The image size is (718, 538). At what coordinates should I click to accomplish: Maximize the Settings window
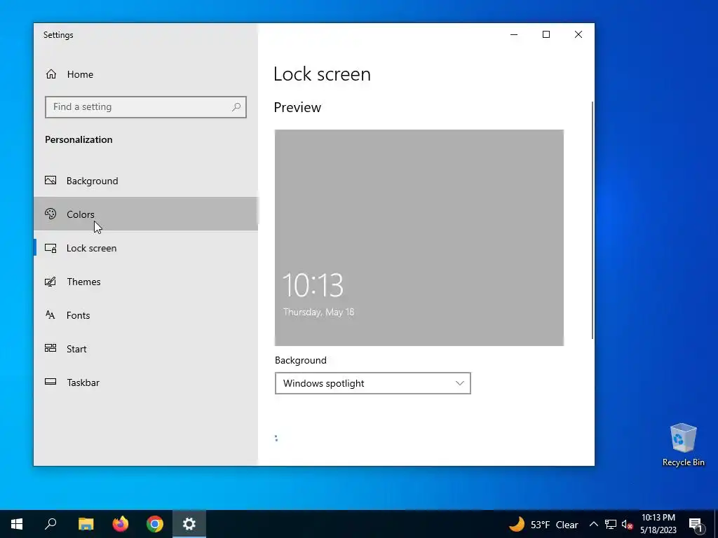click(546, 34)
